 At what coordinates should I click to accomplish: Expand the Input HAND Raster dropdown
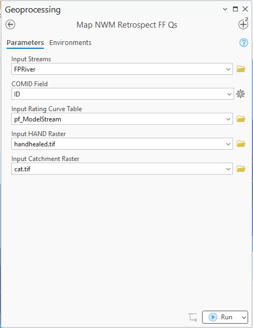tap(228, 144)
